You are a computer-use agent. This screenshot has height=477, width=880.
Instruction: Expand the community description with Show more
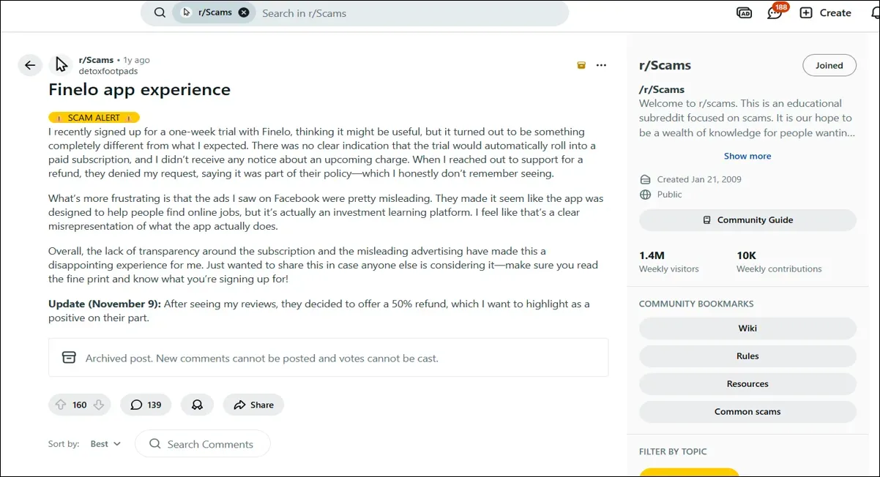click(x=747, y=156)
